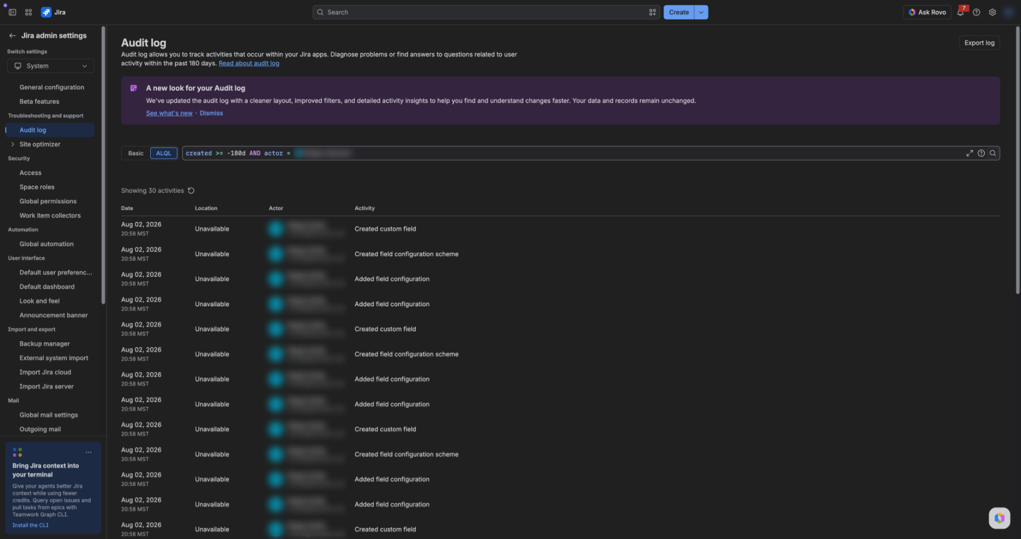Open Install the CLI link
The width and height of the screenshot is (1021, 539).
point(30,525)
